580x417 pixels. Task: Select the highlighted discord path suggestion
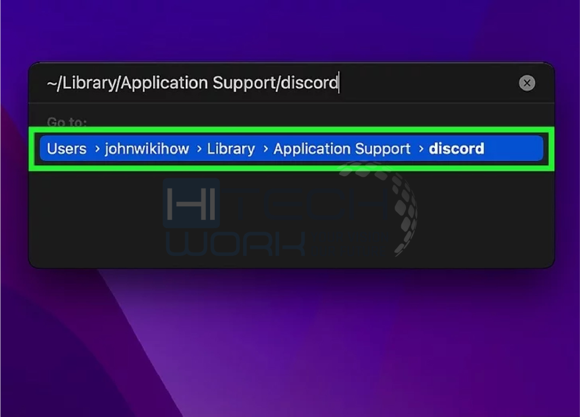291,148
